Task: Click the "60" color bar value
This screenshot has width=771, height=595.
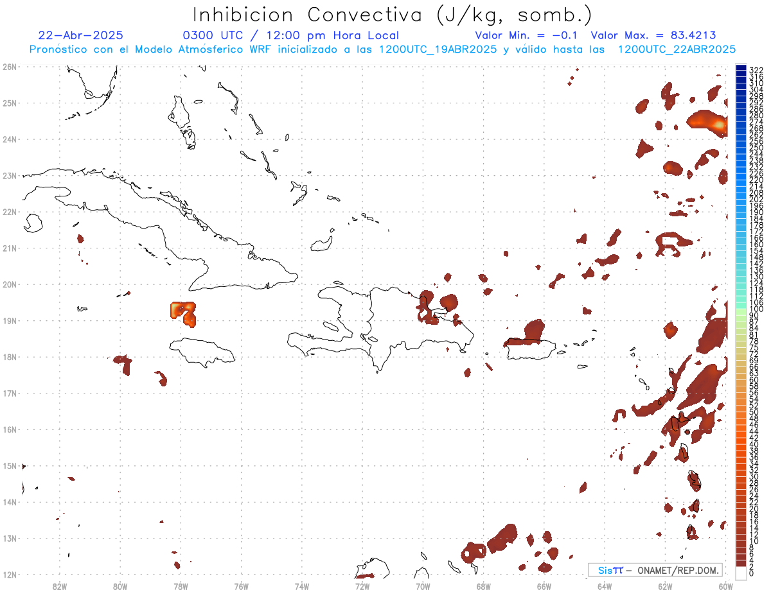Action: pos(754,380)
